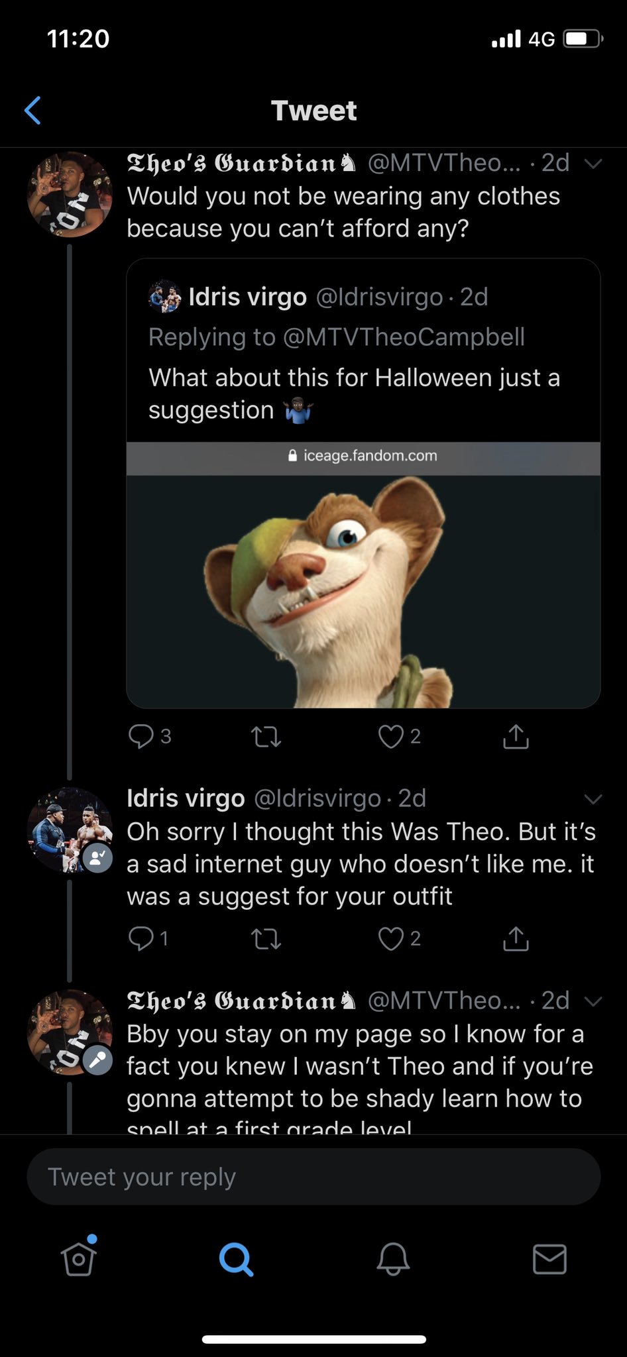Reply to Idris virgo's 'Oh sorry' tweet

[x=141, y=938]
